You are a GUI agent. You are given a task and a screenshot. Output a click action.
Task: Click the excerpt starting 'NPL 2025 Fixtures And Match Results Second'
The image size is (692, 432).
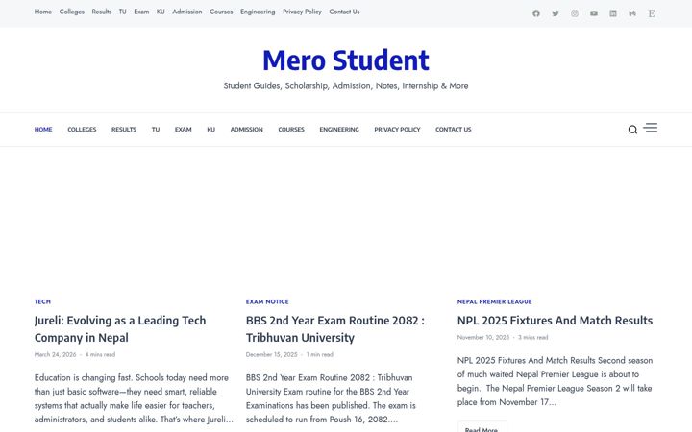coord(555,381)
